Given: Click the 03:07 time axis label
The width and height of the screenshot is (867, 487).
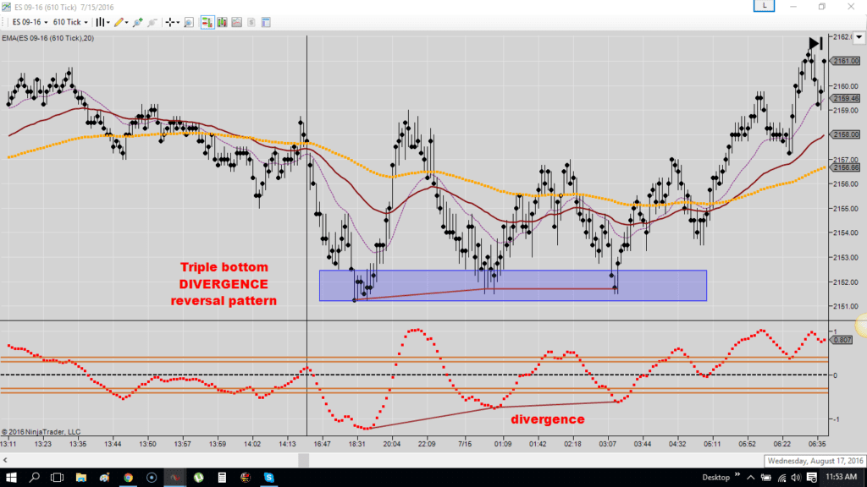Looking at the screenshot, I should [608, 443].
